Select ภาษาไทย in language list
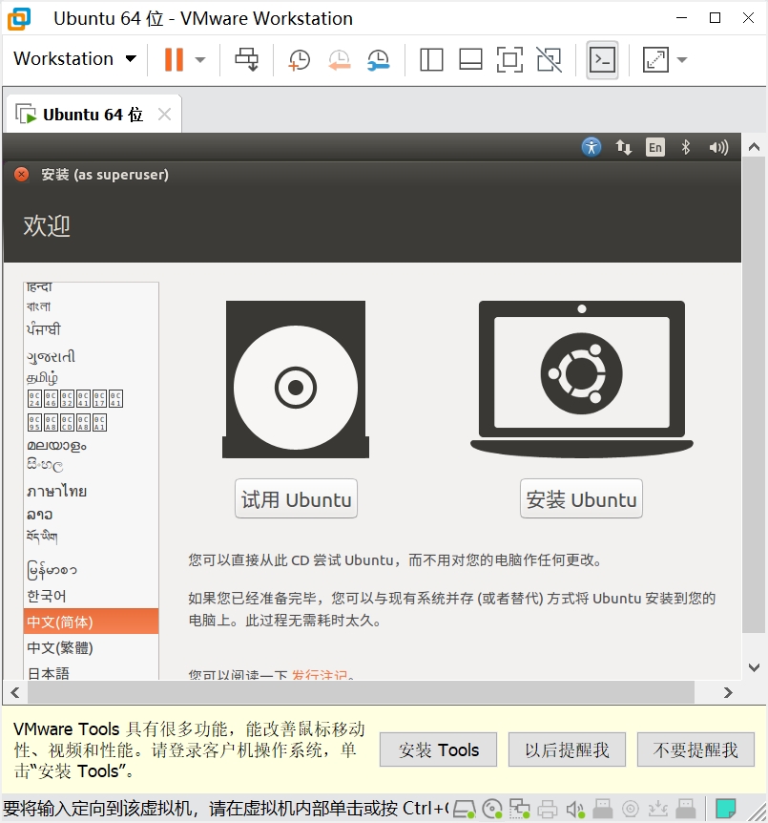768x823 pixels. pyautogui.click(x=91, y=492)
